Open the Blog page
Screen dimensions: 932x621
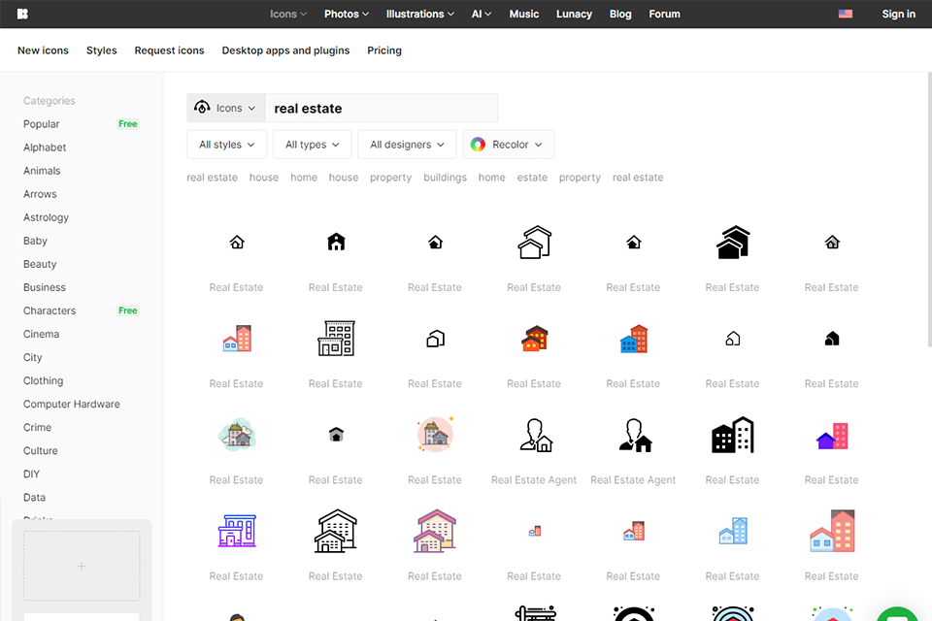[x=620, y=14]
